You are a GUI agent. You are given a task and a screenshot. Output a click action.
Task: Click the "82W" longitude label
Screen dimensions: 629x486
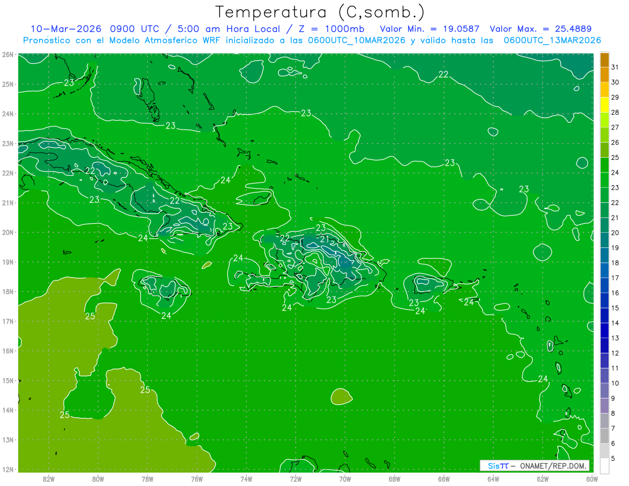pos(49,479)
